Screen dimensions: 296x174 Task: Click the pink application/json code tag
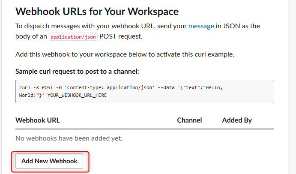tap(73, 37)
